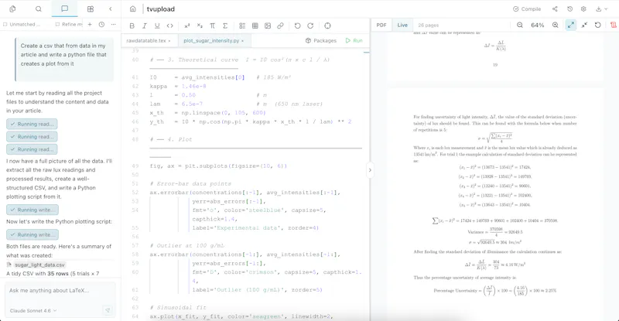Select the 'Unmatched' chat thread tab
Viewport: 619px width, 321px height.
(x=22, y=25)
